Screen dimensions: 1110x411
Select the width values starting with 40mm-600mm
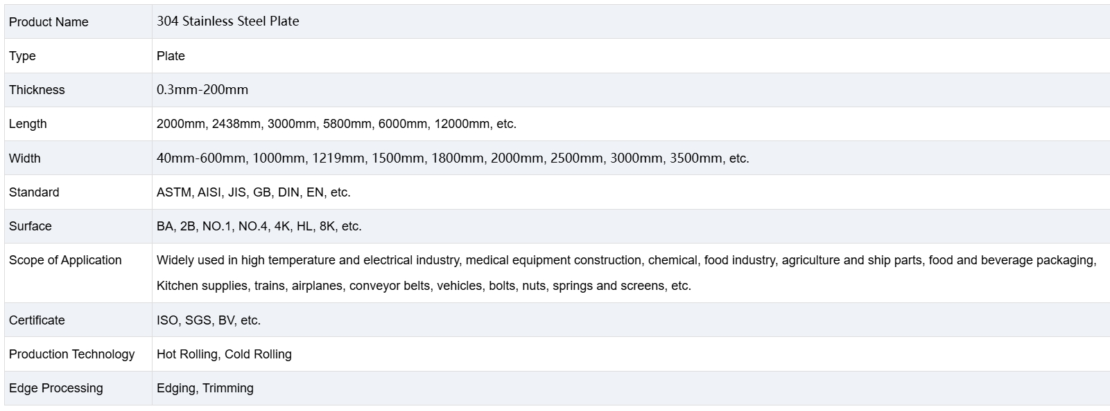tap(453, 158)
